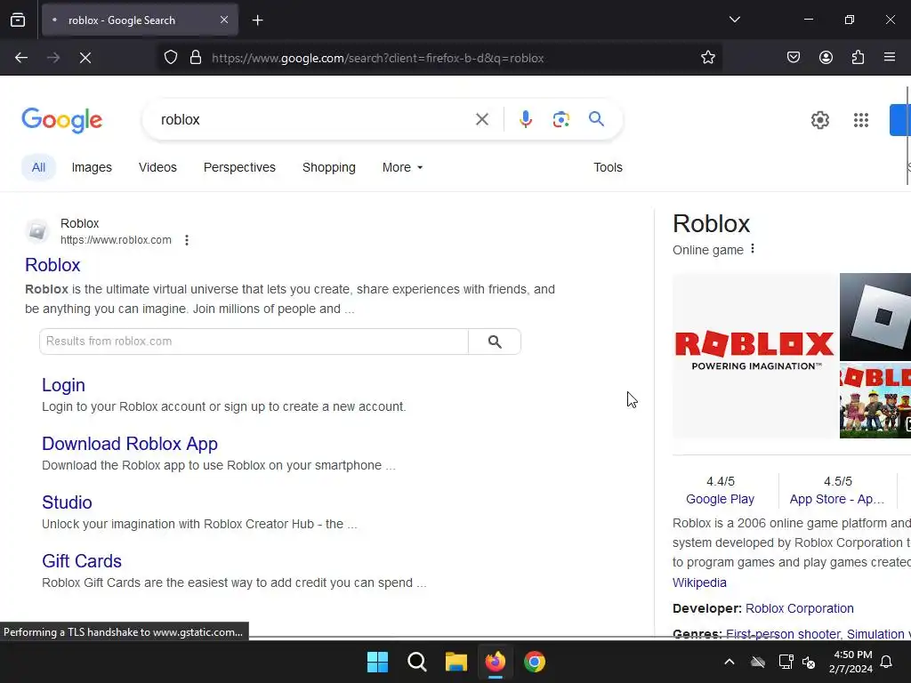
Task: Switch to Videos tab
Action: [157, 167]
